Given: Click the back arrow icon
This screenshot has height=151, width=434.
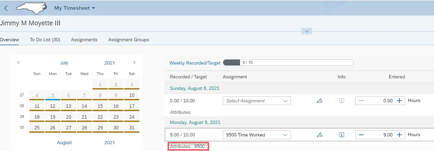Looking at the screenshot, I should [6, 8].
